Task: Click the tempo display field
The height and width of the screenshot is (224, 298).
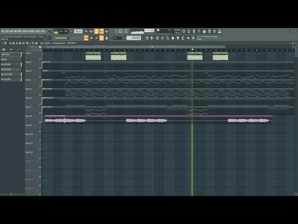Action: click(x=78, y=31)
